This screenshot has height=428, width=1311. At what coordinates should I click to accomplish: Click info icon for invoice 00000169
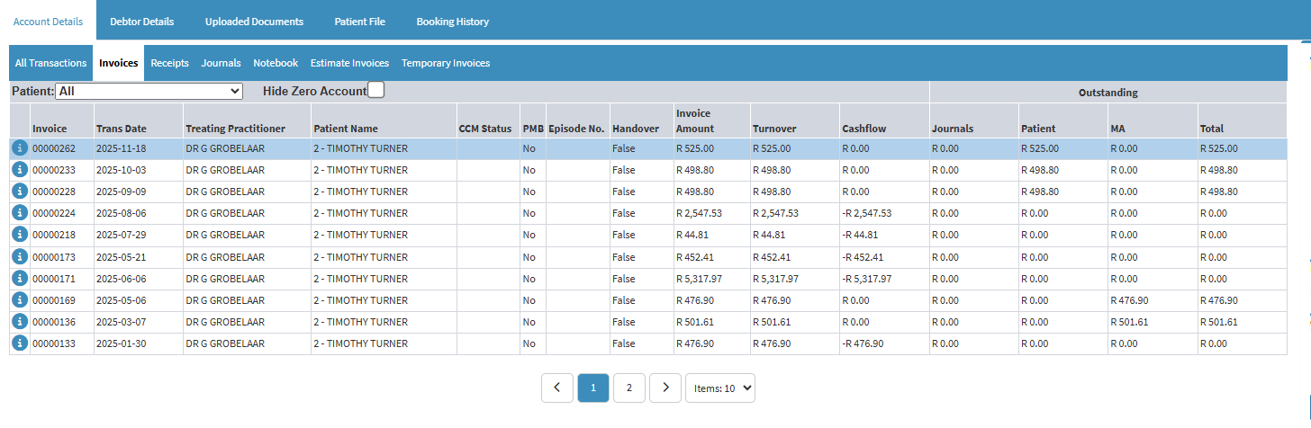tap(20, 300)
